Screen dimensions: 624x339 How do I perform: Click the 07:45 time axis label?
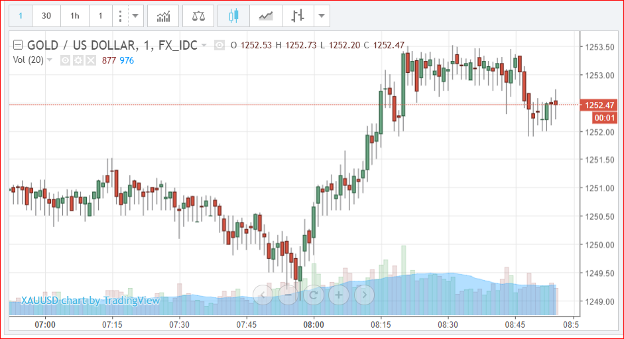[x=246, y=324]
